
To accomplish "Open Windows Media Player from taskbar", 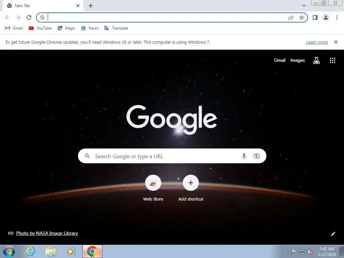I will (71, 251).
